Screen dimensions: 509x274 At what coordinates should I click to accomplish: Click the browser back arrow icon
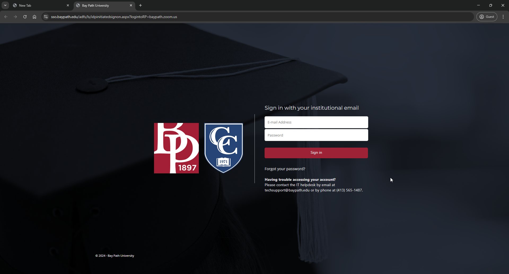pyautogui.click(x=6, y=17)
